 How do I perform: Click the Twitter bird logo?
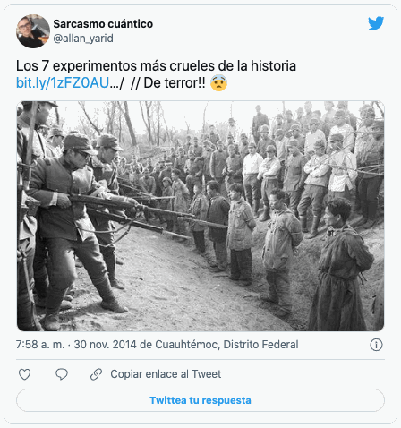pos(376,23)
